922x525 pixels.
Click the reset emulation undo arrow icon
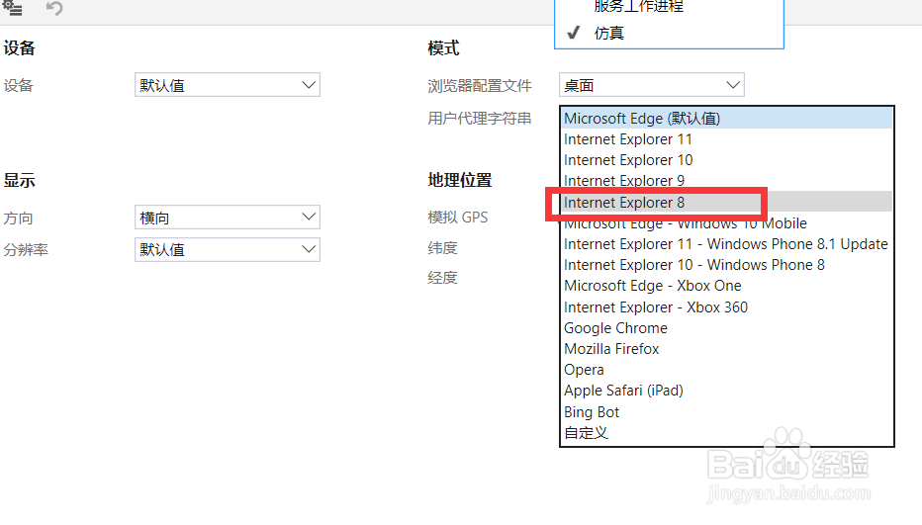point(54,9)
